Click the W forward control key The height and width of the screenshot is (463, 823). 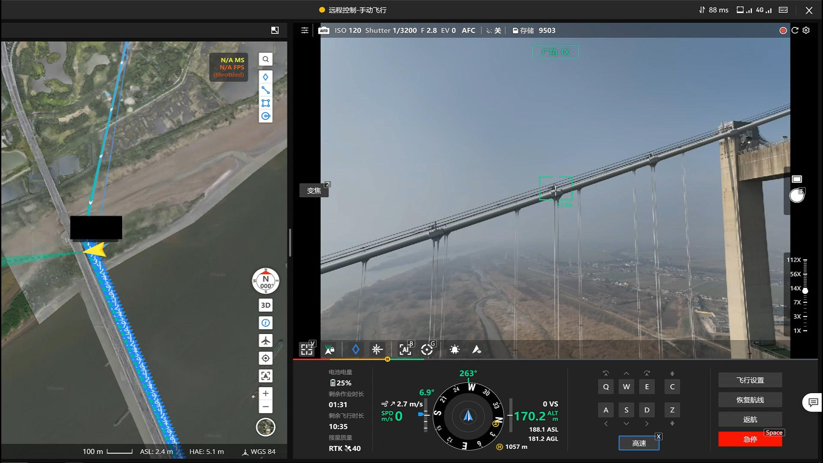(627, 387)
